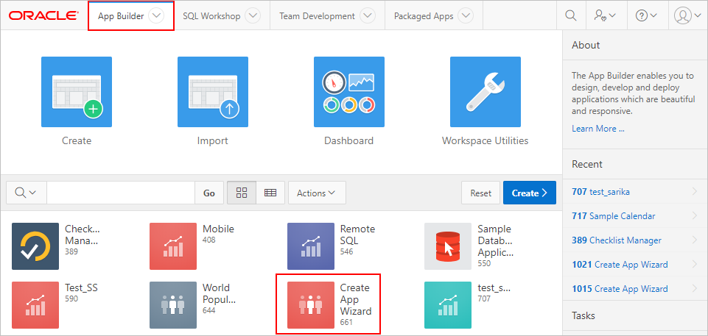The image size is (708, 336).
Task: Go to the SQL Workshop tab
Action: [x=211, y=15]
